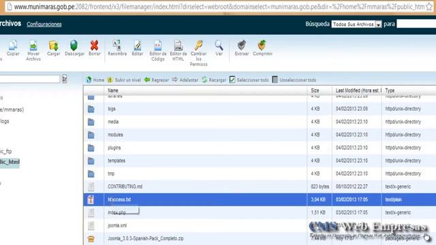The height and width of the screenshot is (245, 436).
Task: Sort by Size column header
Action: coord(315,91)
